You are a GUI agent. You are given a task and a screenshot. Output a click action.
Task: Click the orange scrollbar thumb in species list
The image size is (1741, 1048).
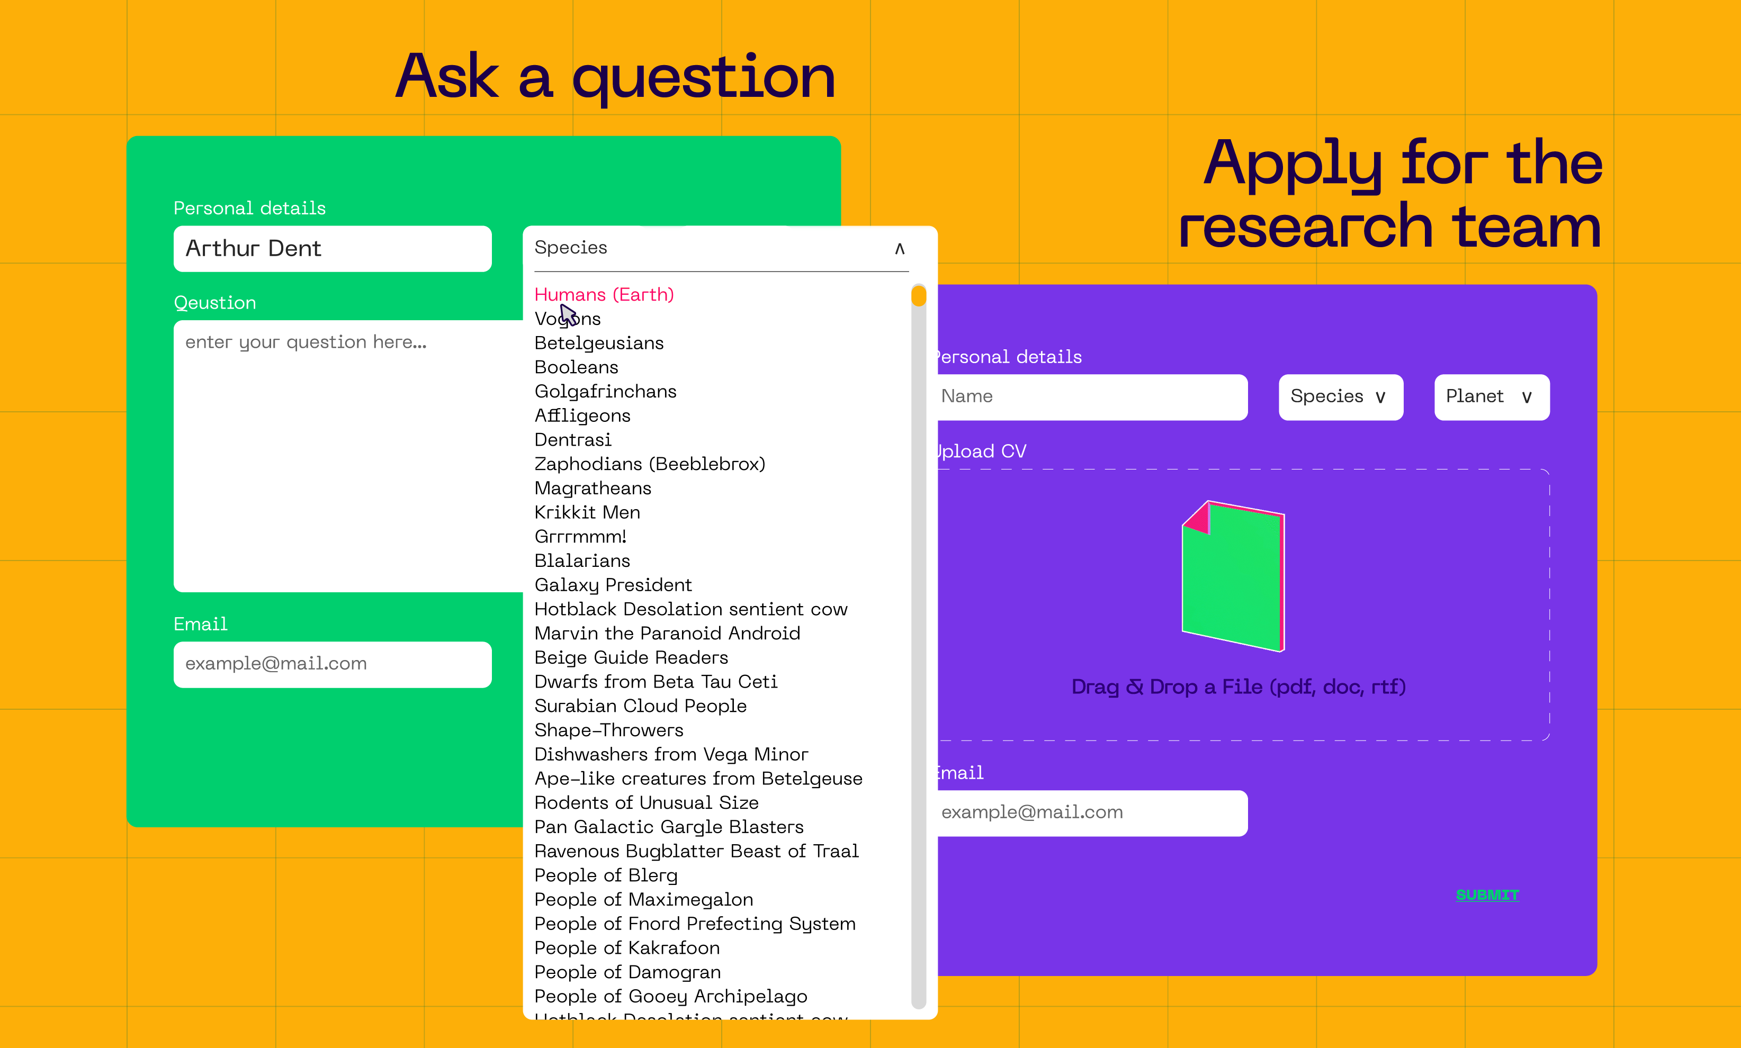click(x=918, y=295)
